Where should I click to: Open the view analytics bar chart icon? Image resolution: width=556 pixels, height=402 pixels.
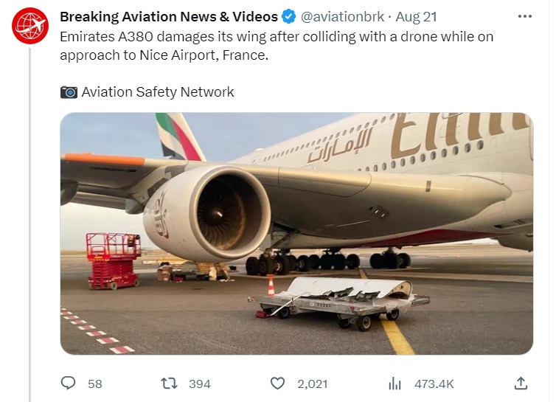pyautogui.click(x=395, y=384)
